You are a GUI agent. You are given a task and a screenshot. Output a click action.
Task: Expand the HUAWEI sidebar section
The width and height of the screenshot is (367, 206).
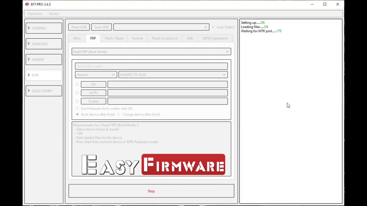(44, 60)
